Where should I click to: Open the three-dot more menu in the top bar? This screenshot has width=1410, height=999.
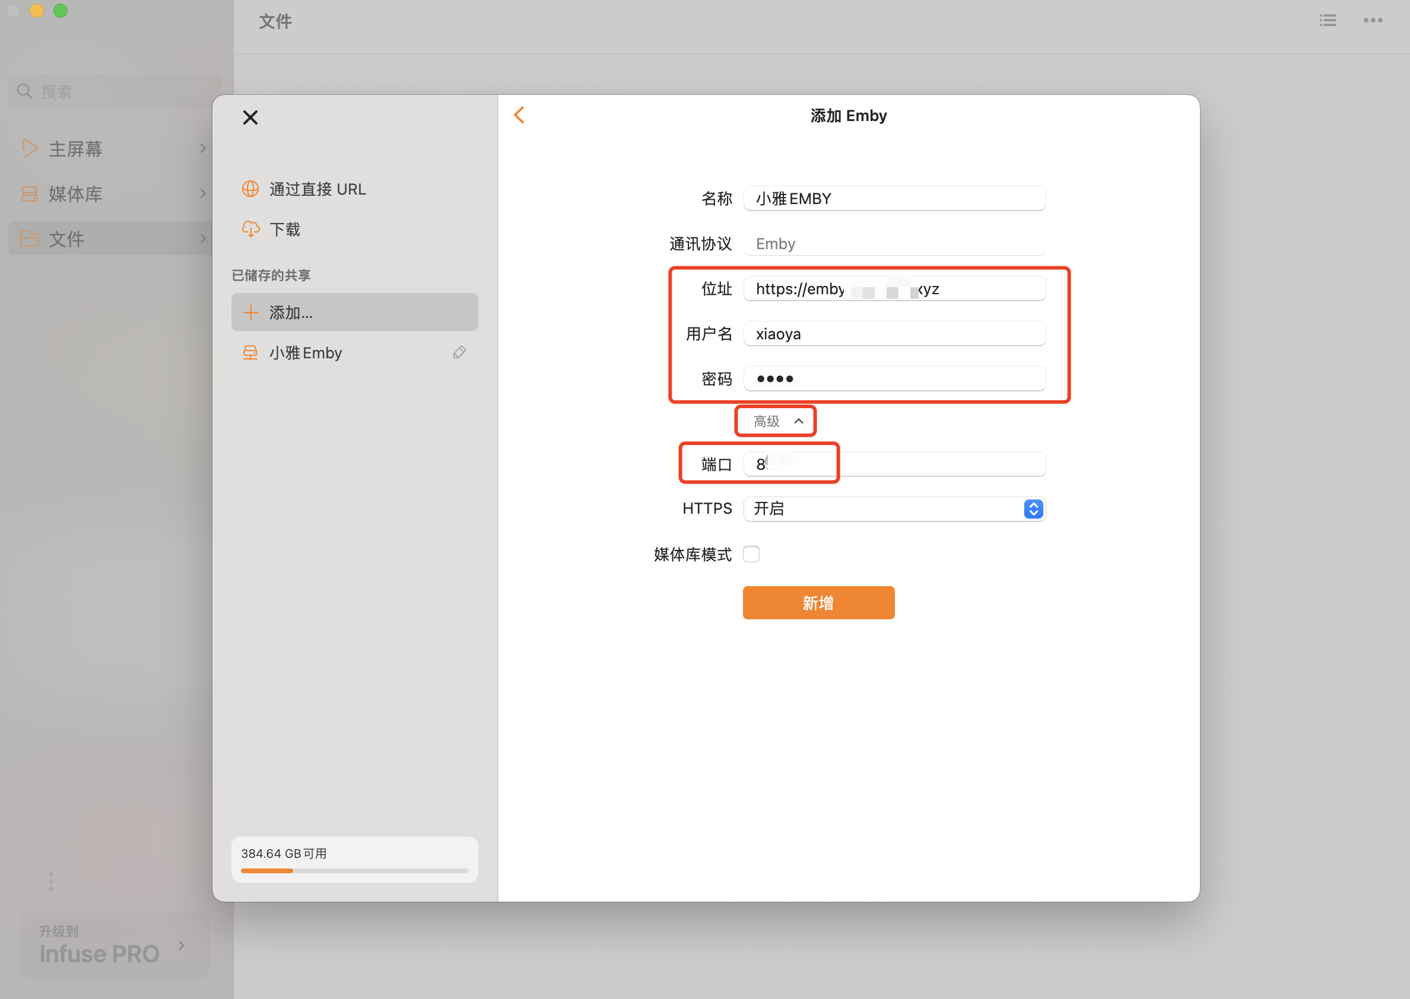(1373, 20)
